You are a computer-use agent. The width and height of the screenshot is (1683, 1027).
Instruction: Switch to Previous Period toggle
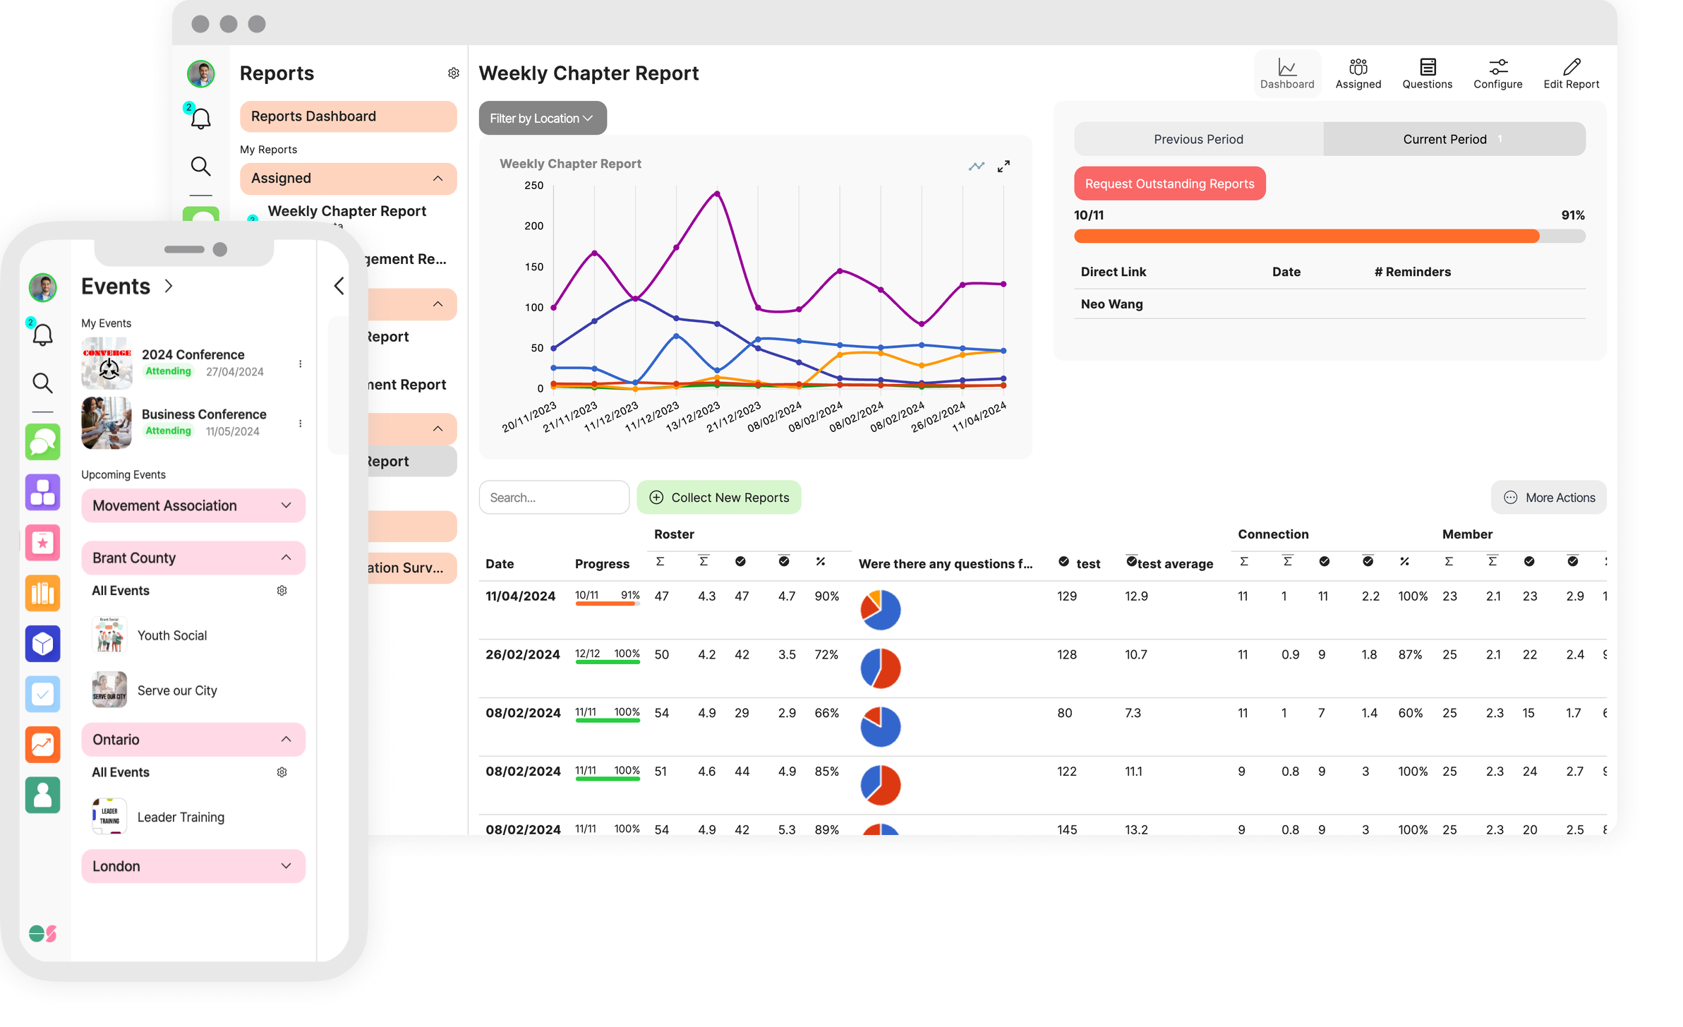[x=1198, y=139]
